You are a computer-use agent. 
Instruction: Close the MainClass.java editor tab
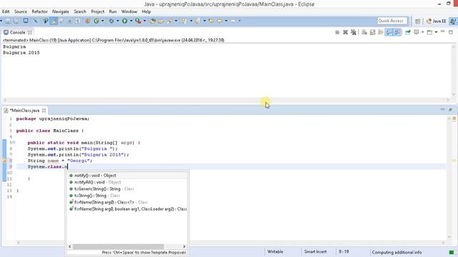(x=44, y=111)
